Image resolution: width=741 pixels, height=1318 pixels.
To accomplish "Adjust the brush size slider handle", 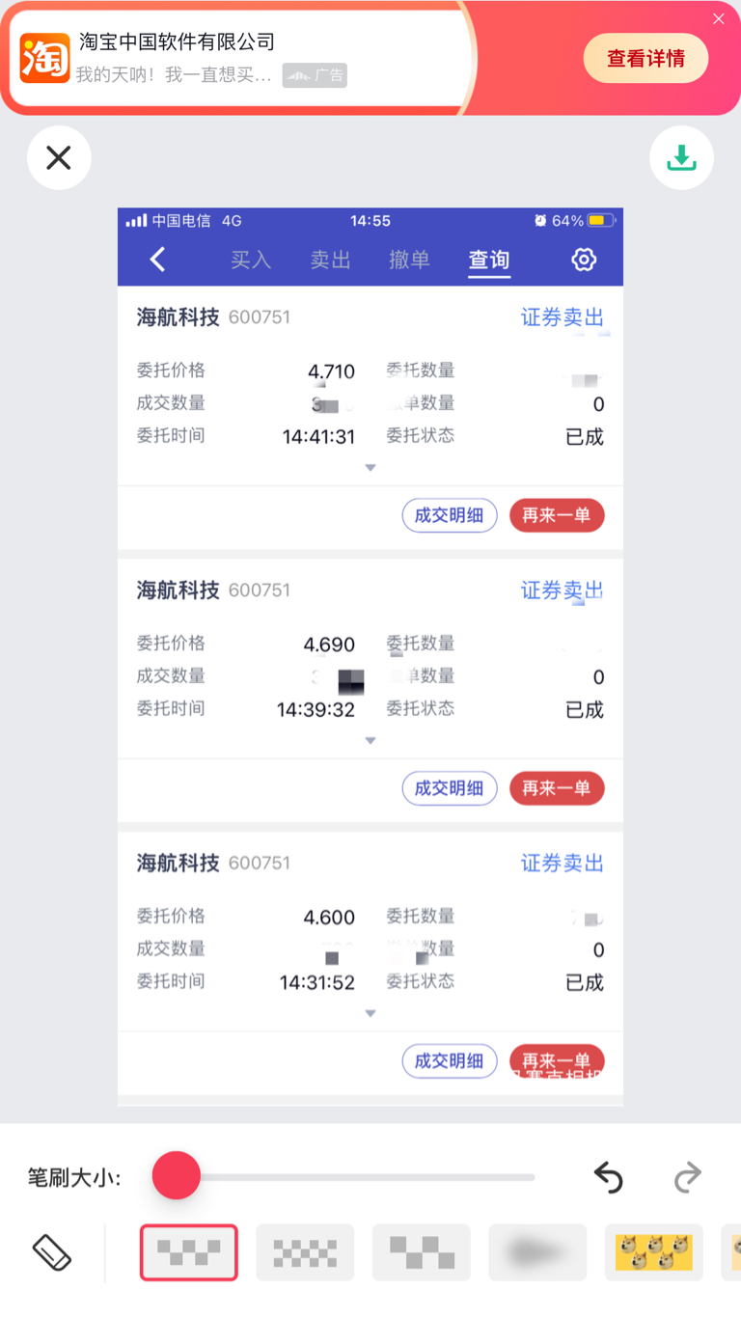I will 177,1176.
